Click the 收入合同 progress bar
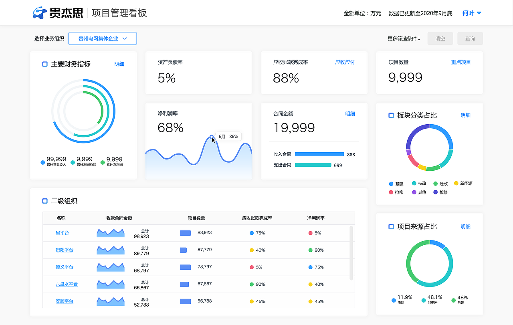 point(319,154)
